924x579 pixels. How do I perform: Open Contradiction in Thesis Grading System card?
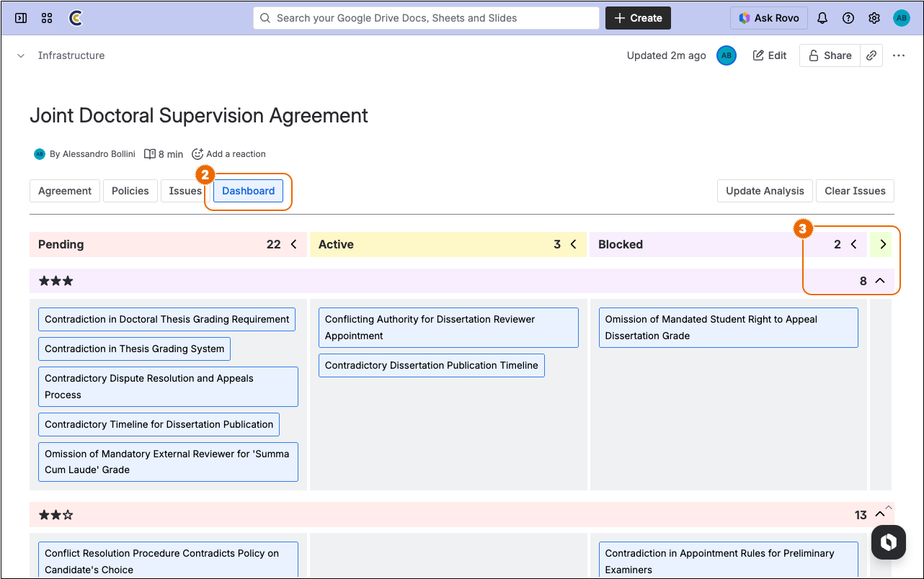[134, 349]
